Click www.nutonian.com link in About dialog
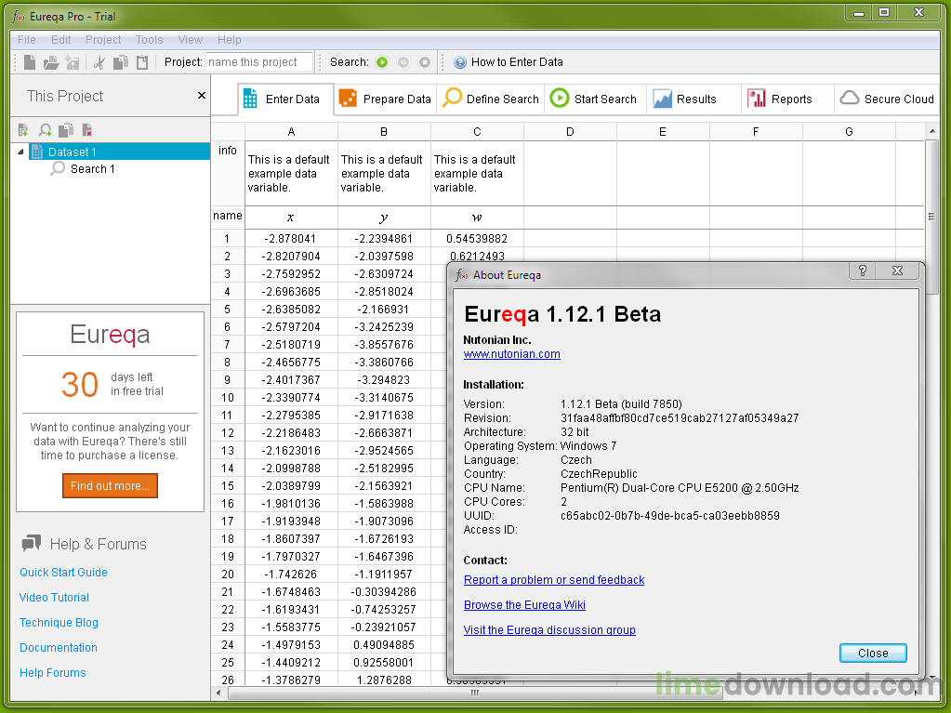Image resolution: width=951 pixels, height=713 pixels. [512, 354]
